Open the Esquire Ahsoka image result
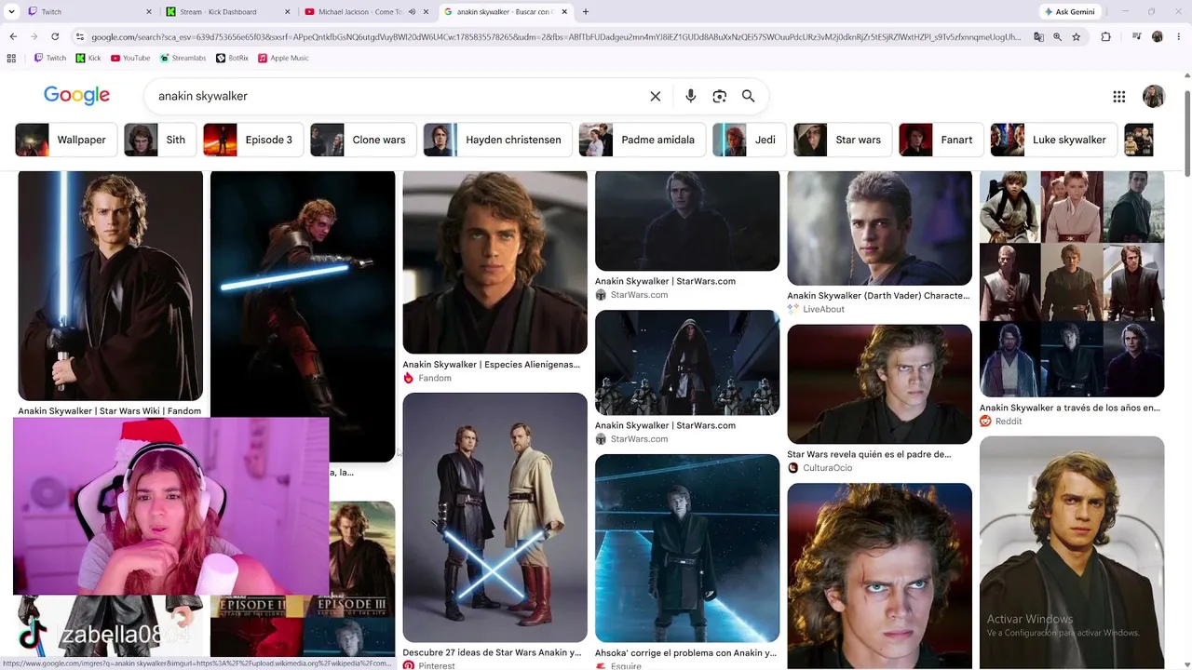Screen dimensions: 1192x670 point(687,548)
